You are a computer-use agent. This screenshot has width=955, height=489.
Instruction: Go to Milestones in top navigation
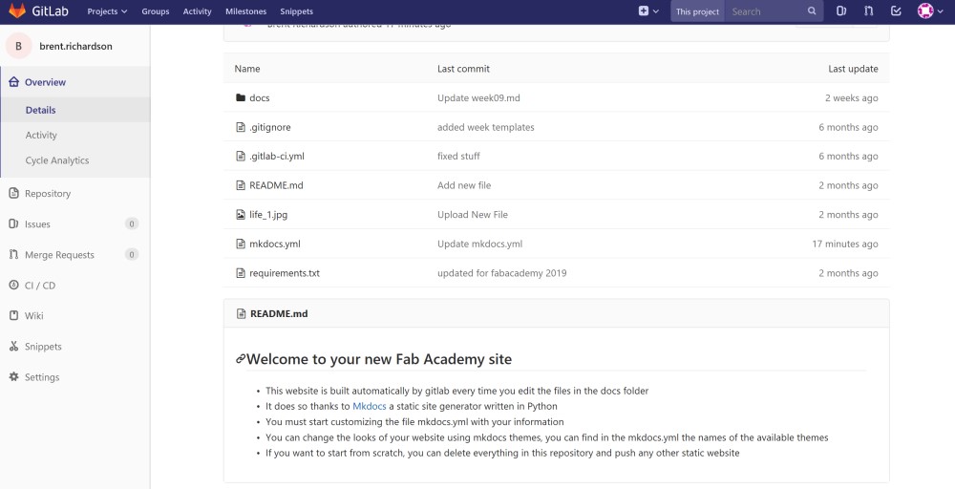pos(246,11)
